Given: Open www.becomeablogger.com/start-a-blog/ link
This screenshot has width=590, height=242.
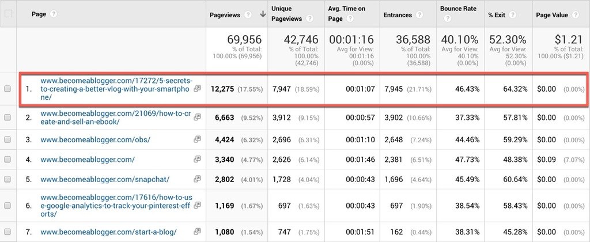Looking at the screenshot, I should click(x=108, y=232).
